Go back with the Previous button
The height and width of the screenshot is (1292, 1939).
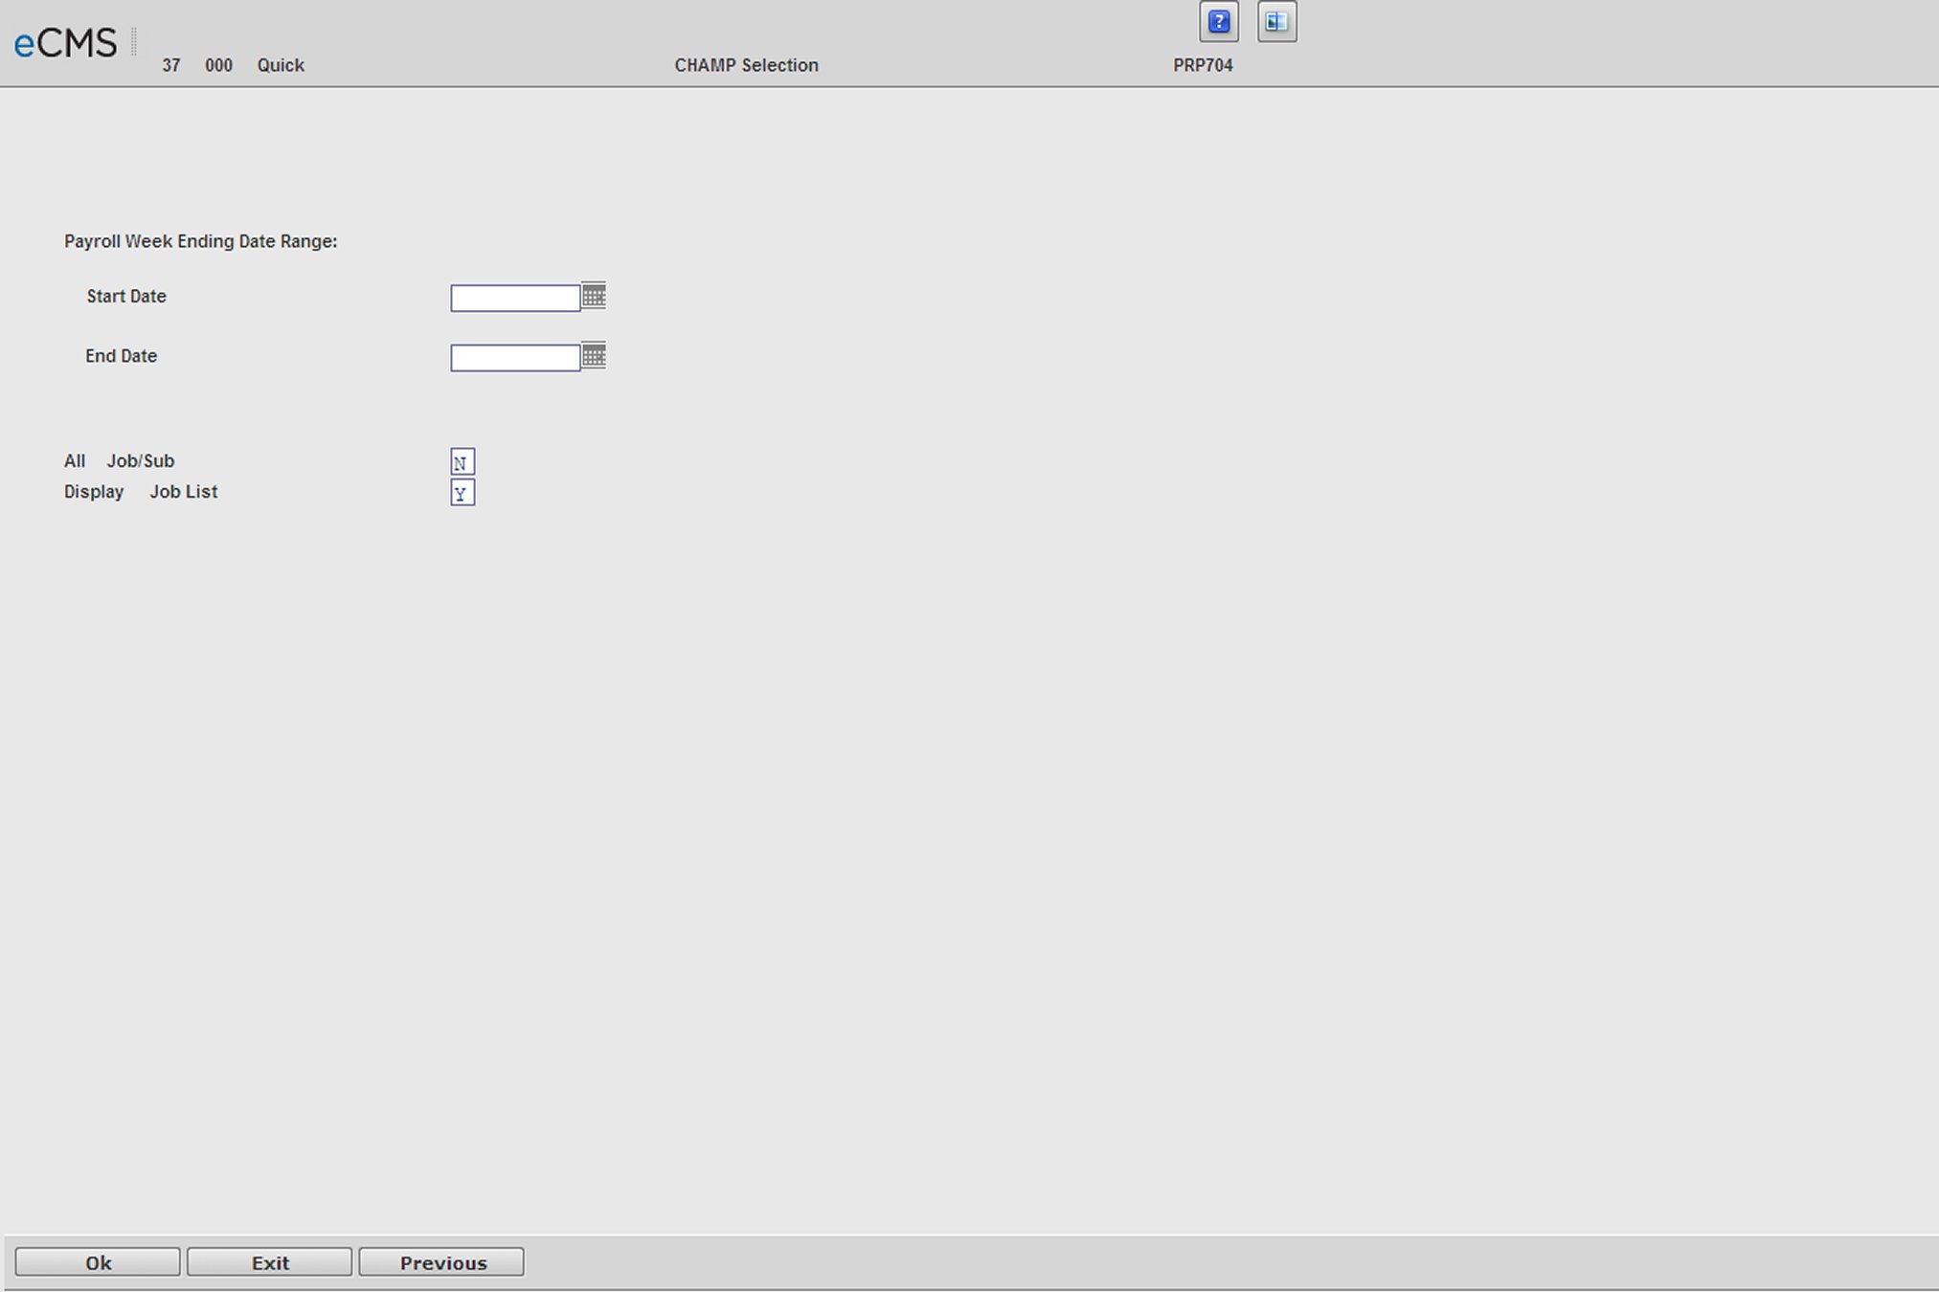441,1262
